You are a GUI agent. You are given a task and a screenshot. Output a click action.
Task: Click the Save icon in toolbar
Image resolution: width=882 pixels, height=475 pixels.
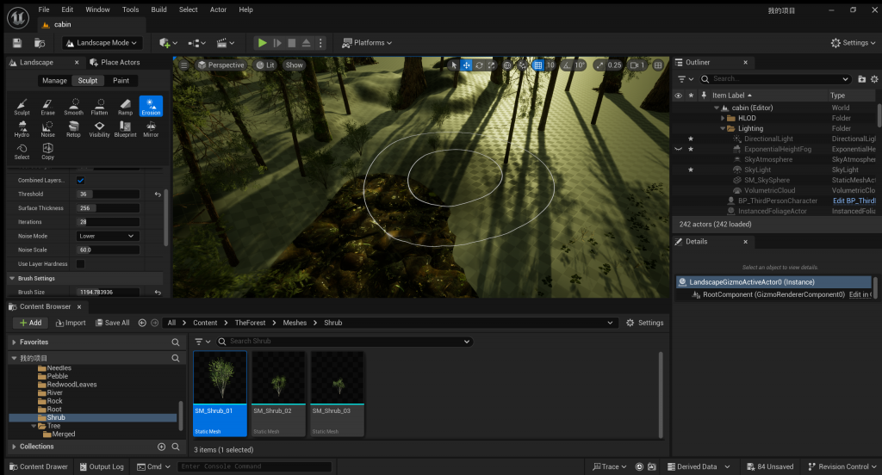pos(17,42)
